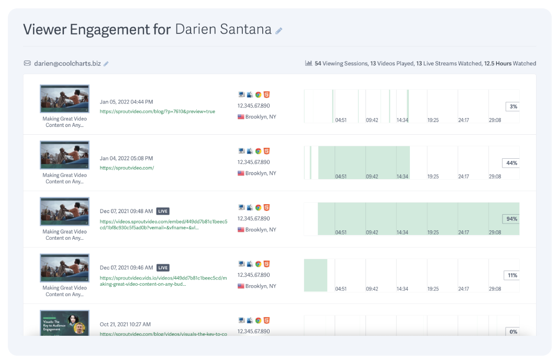Select the Chrome browser icon on the Jan 05 session
This screenshot has height=363, width=558.
point(259,95)
